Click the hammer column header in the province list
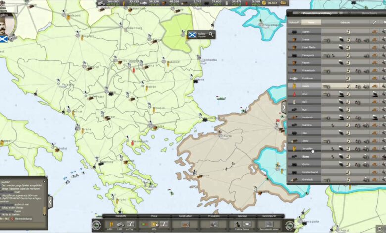 point(375,22)
